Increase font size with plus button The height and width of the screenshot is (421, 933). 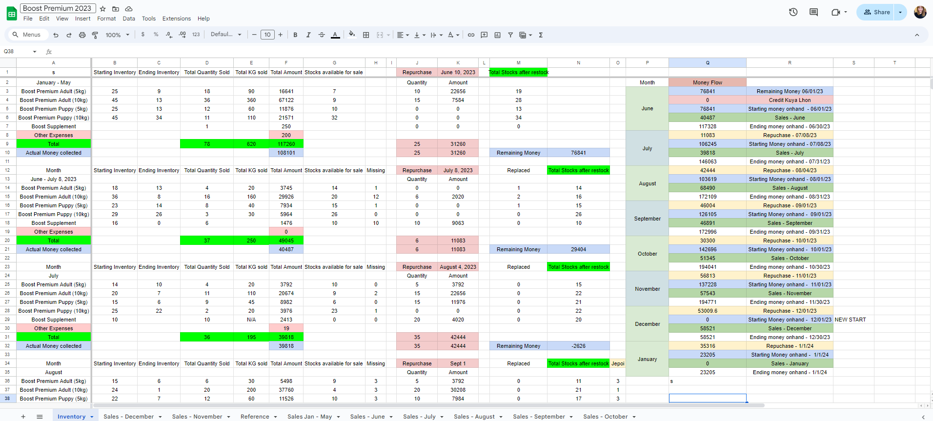pyautogui.click(x=281, y=35)
